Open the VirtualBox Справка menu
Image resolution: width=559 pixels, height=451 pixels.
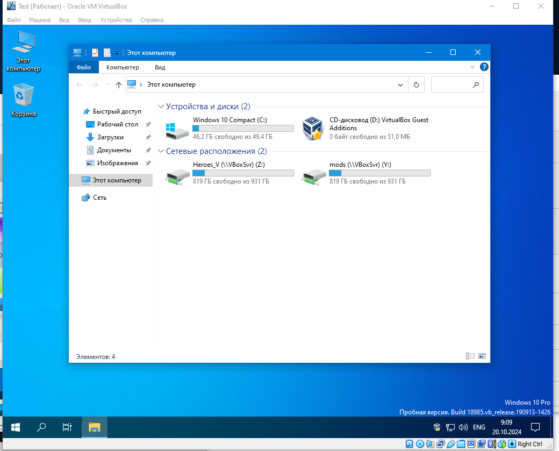click(x=152, y=20)
